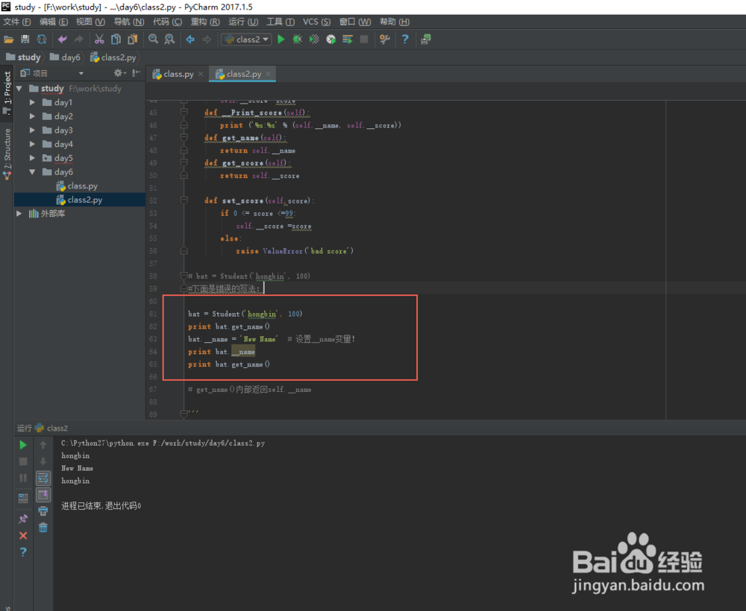The image size is (746, 611).
Task: Collapse the study project root
Action: pos(19,89)
